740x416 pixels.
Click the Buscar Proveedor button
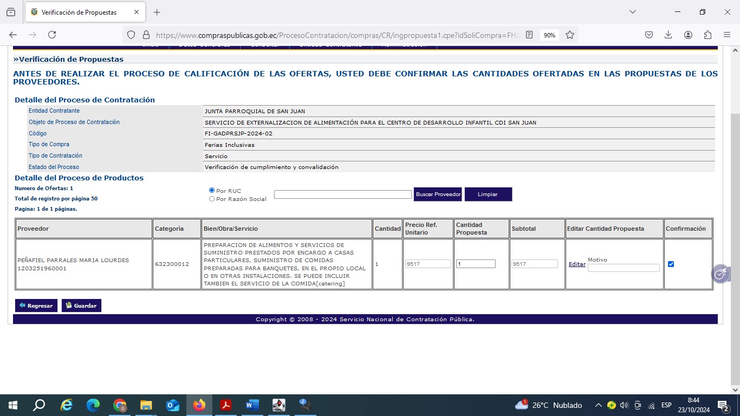click(x=438, y=194)
